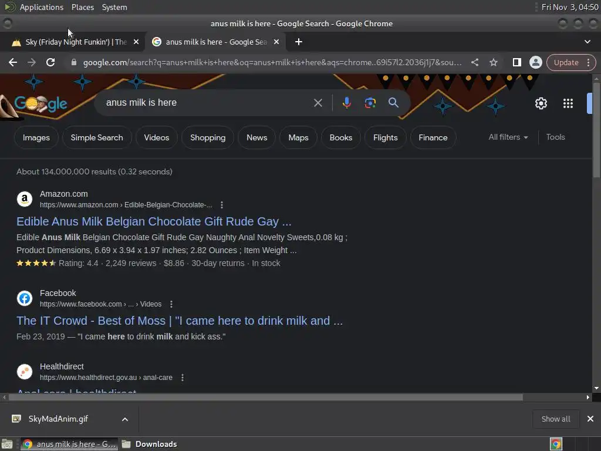
Task: Open more options for the Healthdirect result
Action: pos(183,378)
